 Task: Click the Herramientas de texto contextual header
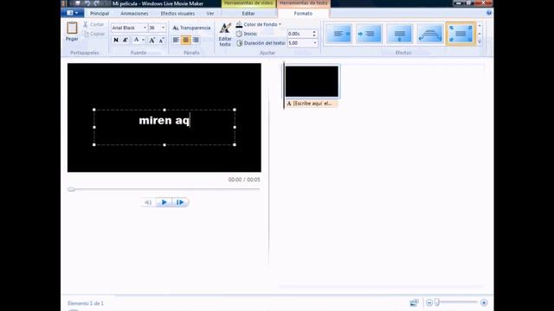click(304, 3)
